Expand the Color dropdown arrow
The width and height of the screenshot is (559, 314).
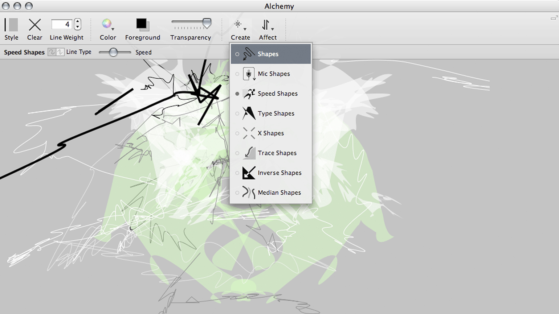point(113,29)
